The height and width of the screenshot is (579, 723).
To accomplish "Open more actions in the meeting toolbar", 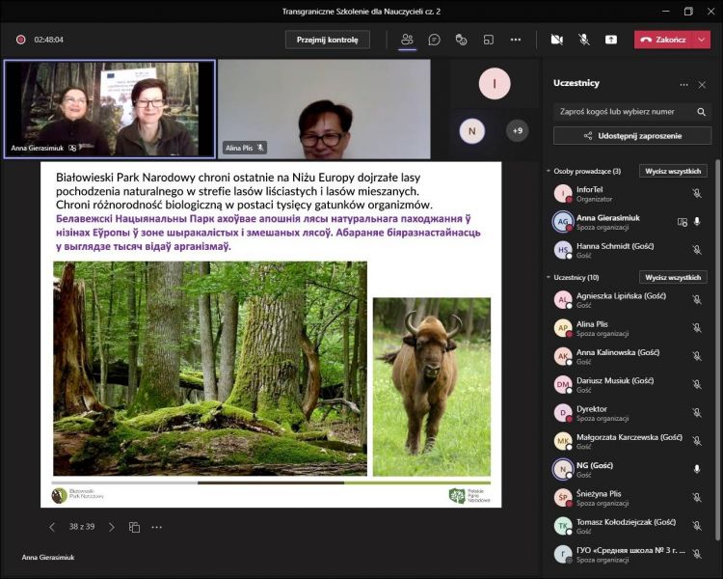I will 516,40.
